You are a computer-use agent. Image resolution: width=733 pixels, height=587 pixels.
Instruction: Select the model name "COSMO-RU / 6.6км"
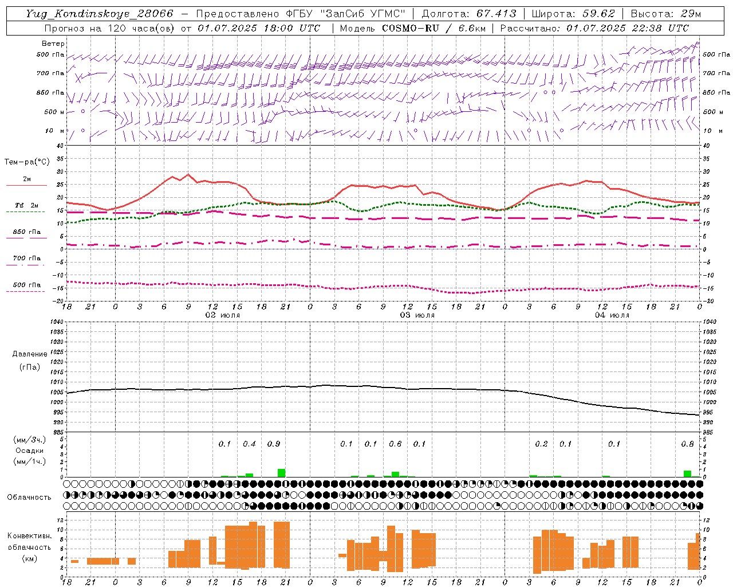coord(434,28)
